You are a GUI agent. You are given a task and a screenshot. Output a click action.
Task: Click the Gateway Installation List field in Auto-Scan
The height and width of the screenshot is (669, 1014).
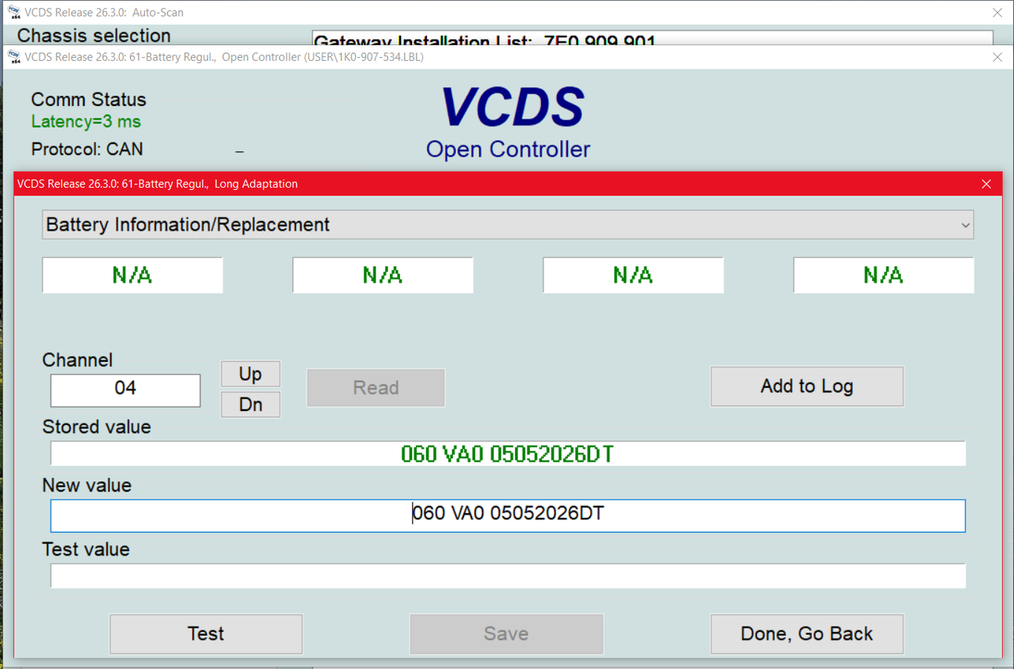coord(653,40)
